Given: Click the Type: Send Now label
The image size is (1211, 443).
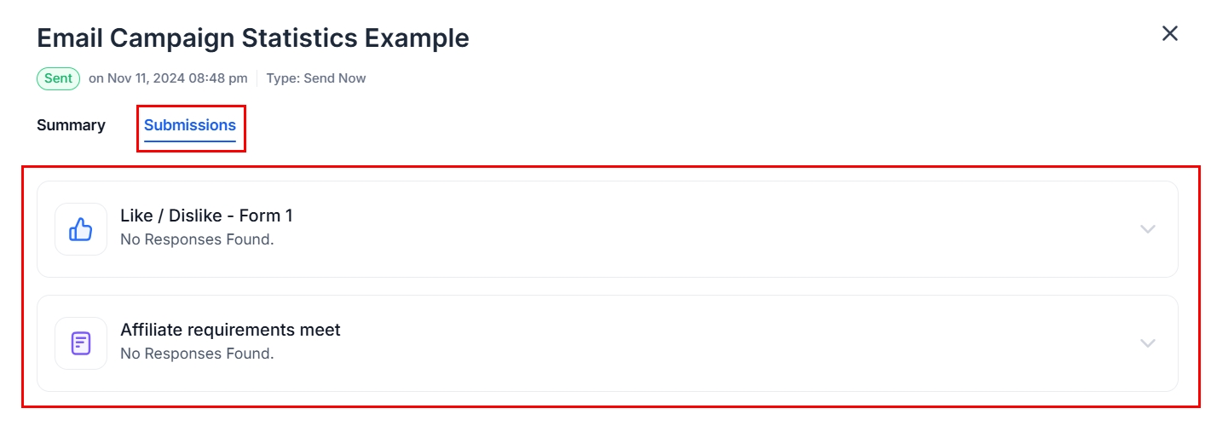Looking at the screenshot, I should point(316,78).
